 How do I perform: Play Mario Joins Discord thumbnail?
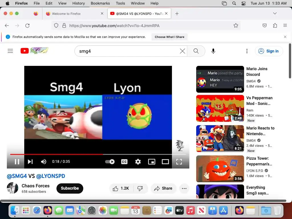[220, 79]
